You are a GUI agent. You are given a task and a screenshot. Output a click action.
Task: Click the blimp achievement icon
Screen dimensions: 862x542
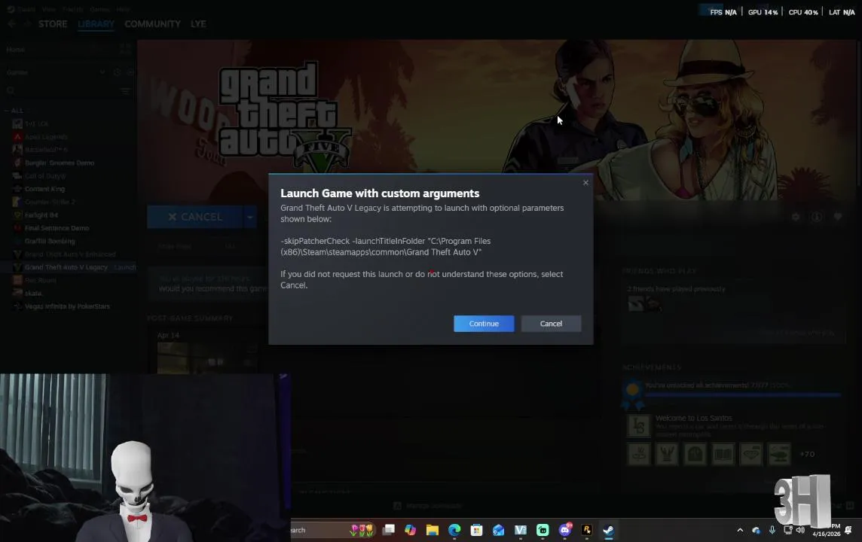click(x=779, y=454)
